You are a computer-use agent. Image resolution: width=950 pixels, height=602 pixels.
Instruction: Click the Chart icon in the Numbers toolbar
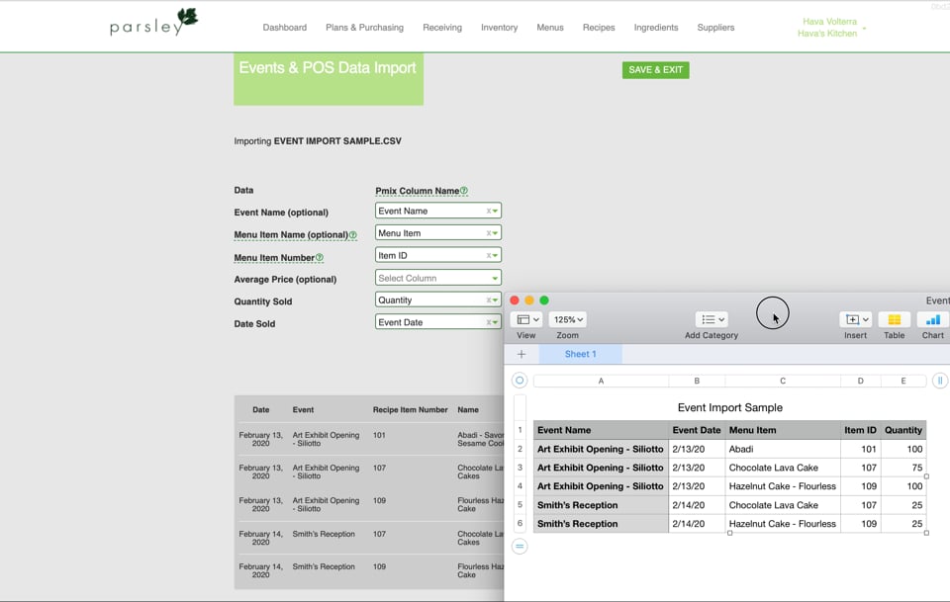[931, 318]
